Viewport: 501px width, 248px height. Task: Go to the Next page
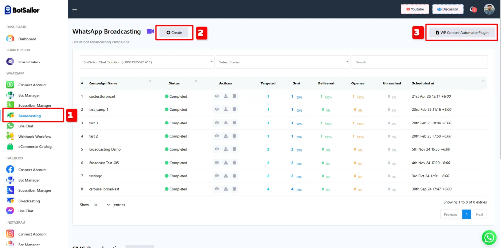(479, 214)
